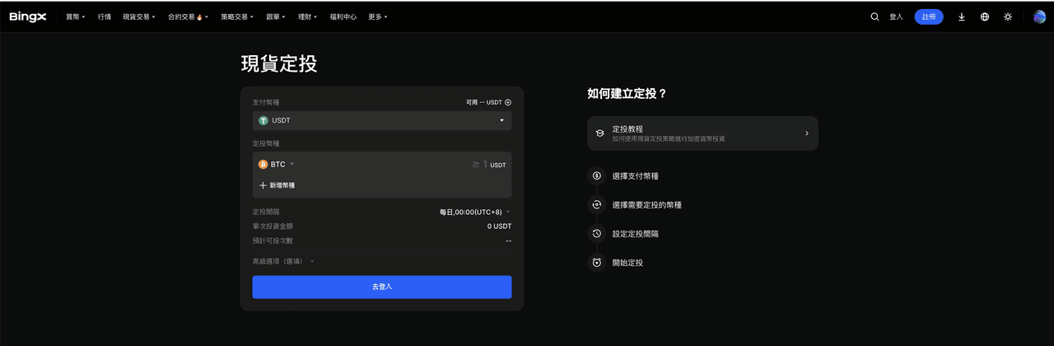Open the 合約交易 menu
Screen dimensions: 1054x346
pyautogui.click(x=188, y=16)
